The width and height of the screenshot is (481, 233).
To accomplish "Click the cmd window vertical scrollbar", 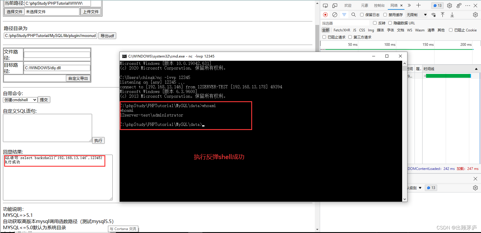I will [x=405, y=131].
